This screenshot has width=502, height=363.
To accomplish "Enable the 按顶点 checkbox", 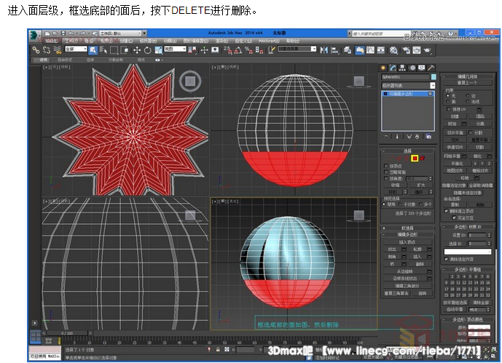I will tap(385, 166).
